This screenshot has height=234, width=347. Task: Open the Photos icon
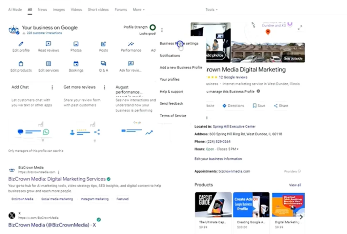[x=76, y=44]
